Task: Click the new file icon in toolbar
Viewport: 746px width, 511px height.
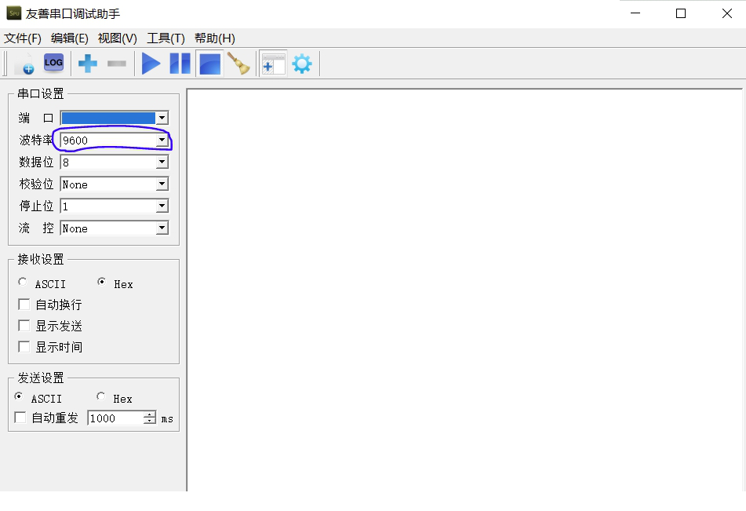Action: [25, 64]
